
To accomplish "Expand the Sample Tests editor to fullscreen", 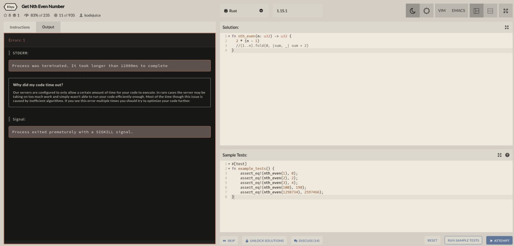I will click(x=500, y=155).
